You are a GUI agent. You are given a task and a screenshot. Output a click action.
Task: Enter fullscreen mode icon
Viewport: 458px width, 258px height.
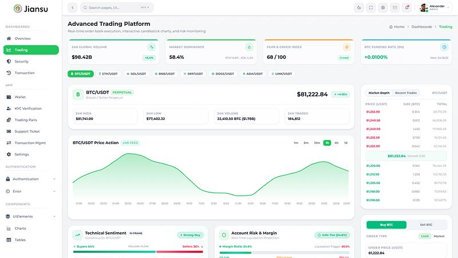pyautogui.click(x=371, y=7)
